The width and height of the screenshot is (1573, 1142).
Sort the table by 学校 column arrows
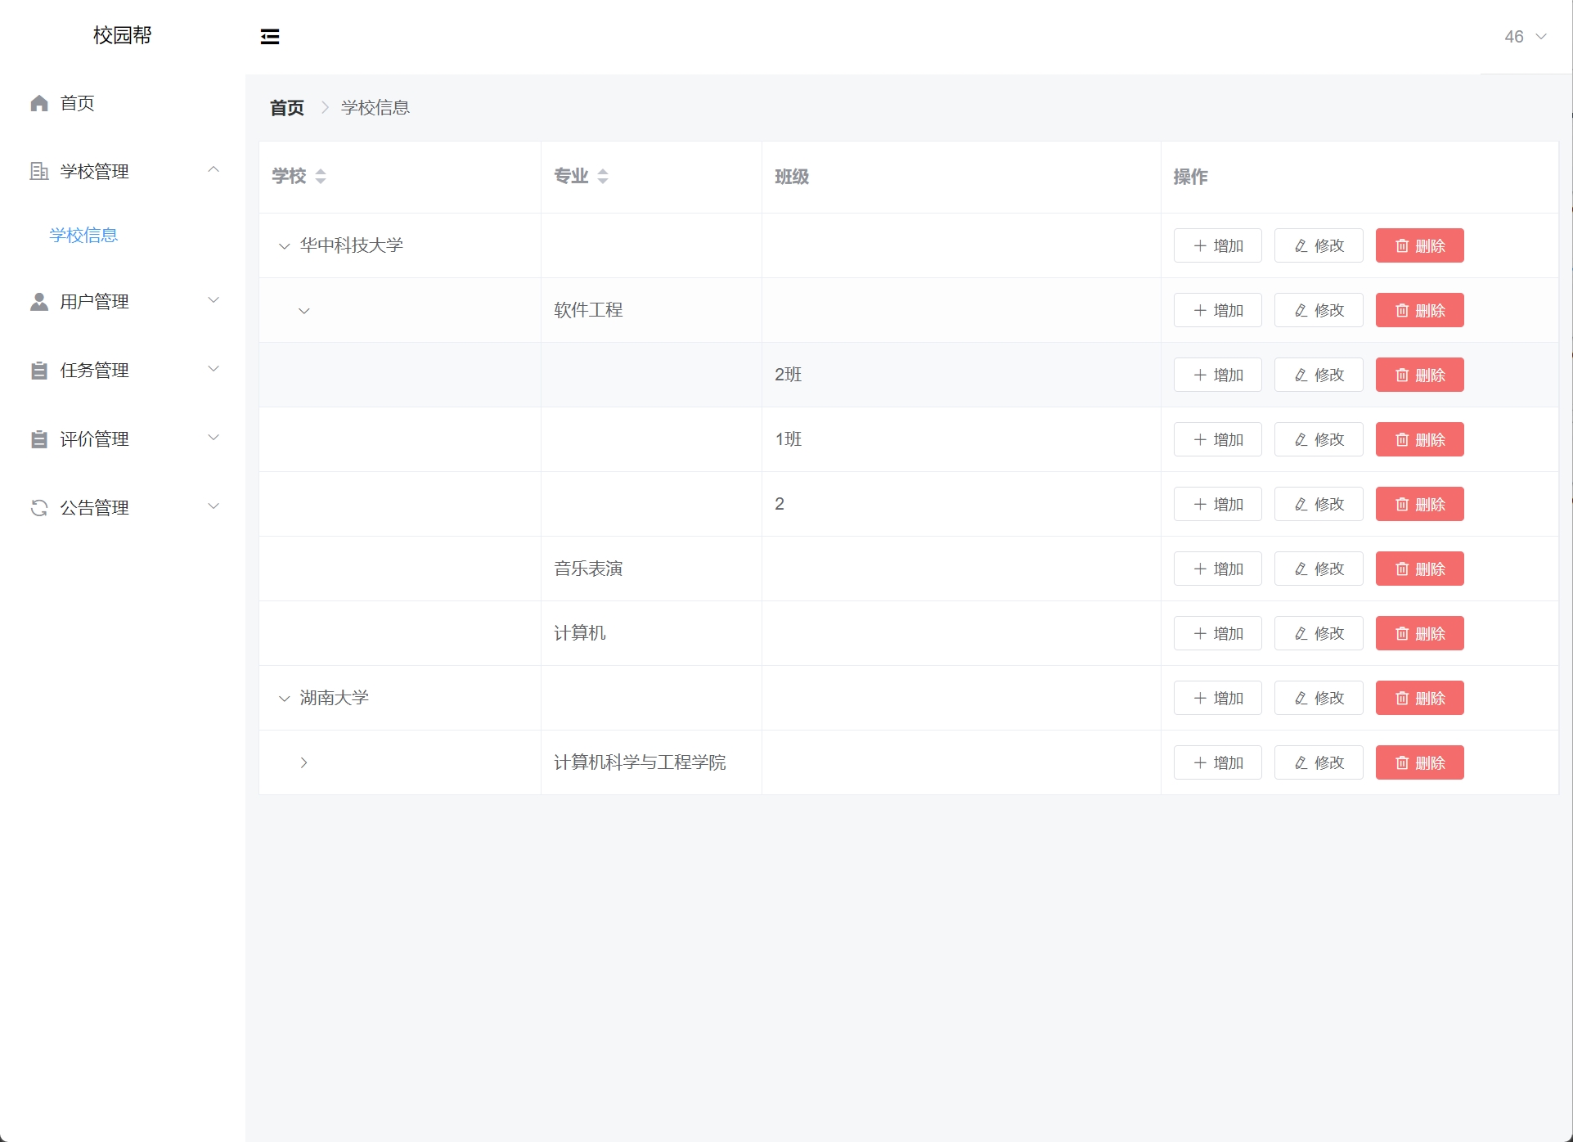(321, 176)
